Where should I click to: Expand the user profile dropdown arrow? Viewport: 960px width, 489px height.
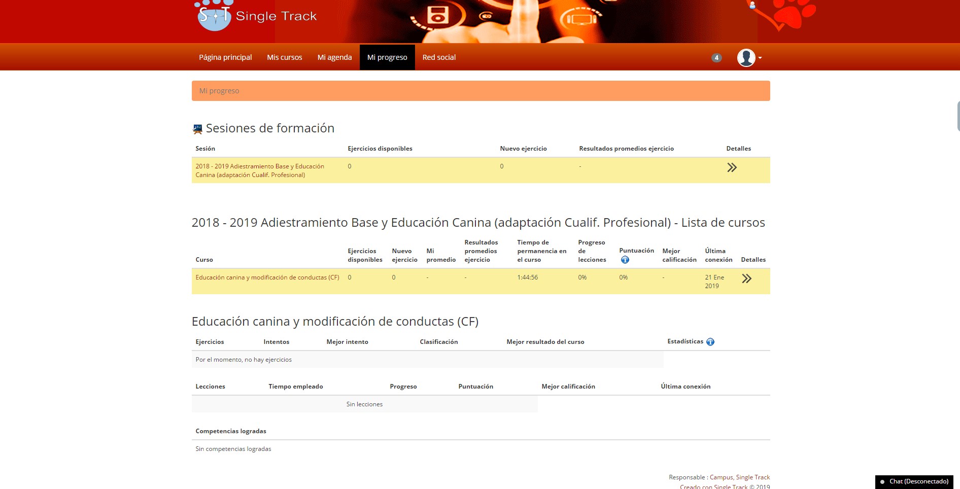tap(760, 58)
